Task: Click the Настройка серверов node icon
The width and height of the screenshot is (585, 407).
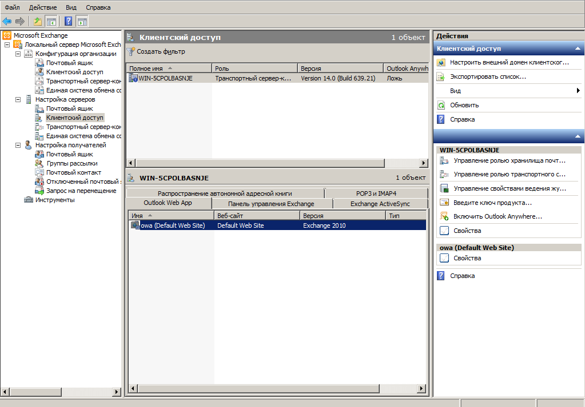Action: pos(29,99)
